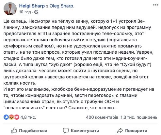Screen dimensions: 161x135
Task: Open the '1,3 тис. поширень' shares list
Action: [x=139, y=117]
